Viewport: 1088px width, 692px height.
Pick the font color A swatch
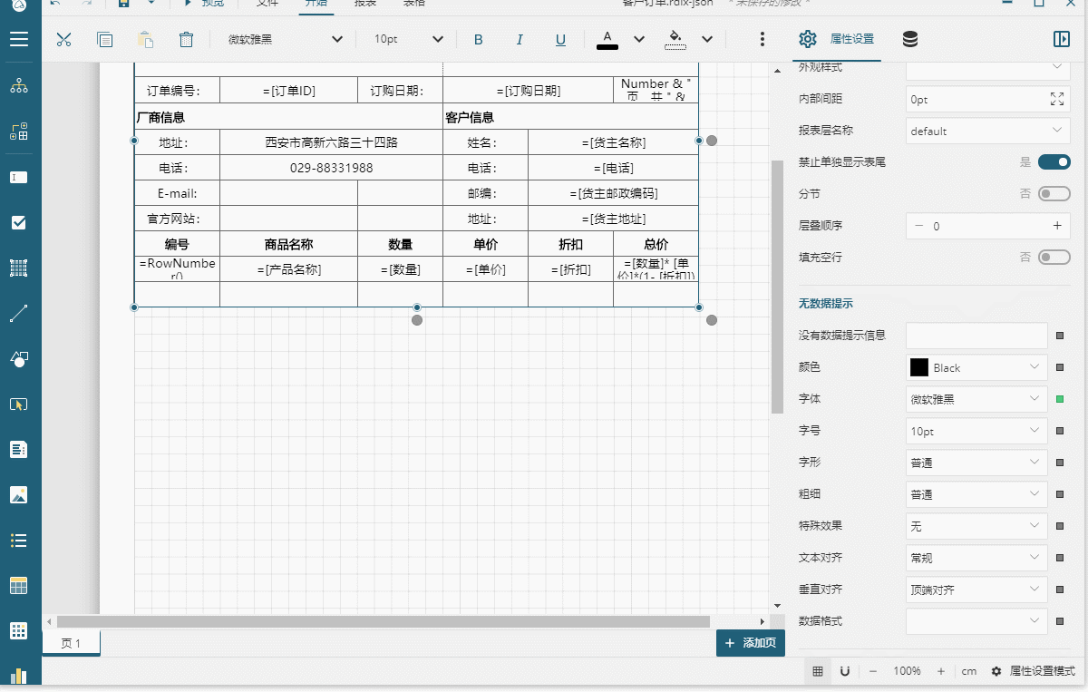tap(607, 39)
